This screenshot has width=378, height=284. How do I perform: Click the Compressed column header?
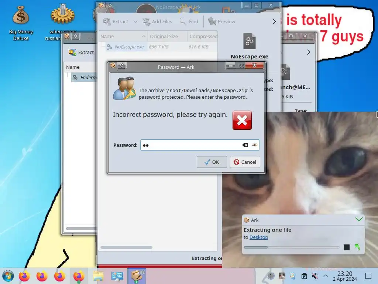point(203,37)
